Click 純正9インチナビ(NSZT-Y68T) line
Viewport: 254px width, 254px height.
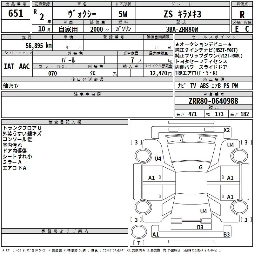[x=206, y=50]
